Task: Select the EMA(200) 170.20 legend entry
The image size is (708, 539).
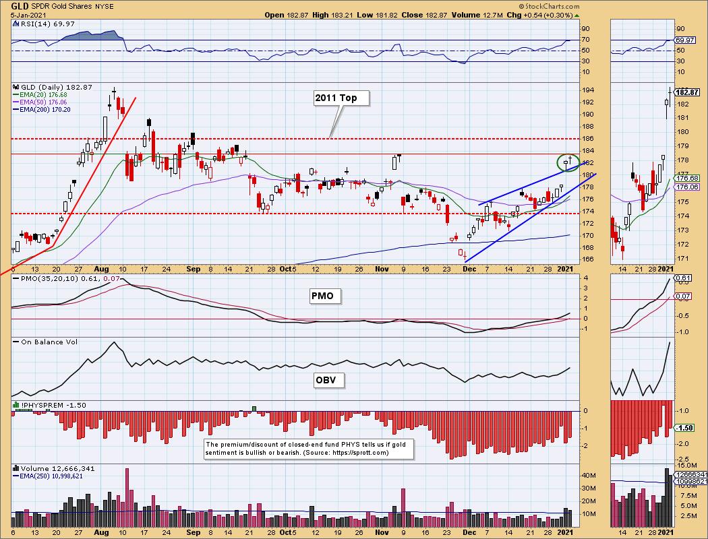Action: click(45, 110)
